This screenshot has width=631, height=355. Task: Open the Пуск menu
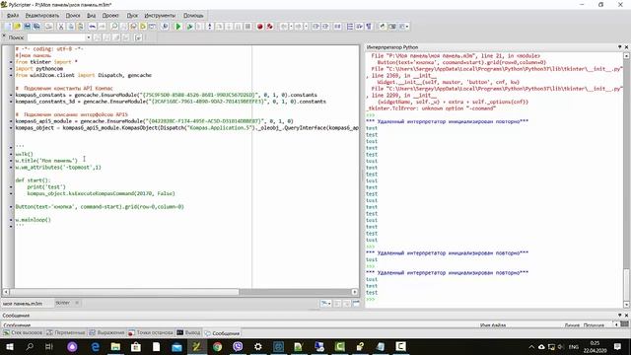click(x=132, y=16)
